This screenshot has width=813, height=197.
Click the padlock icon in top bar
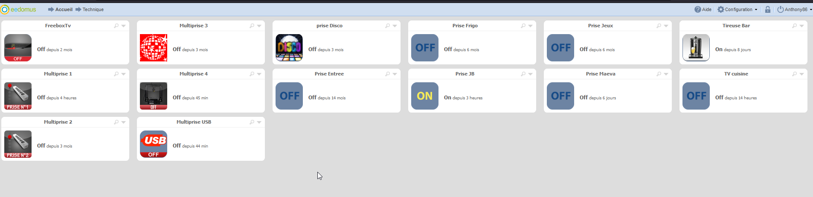coord(767,9)
